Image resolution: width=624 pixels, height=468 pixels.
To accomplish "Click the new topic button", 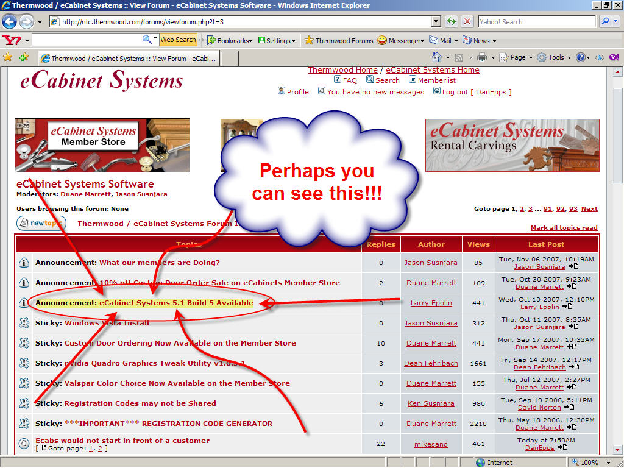I will (41, 223).
